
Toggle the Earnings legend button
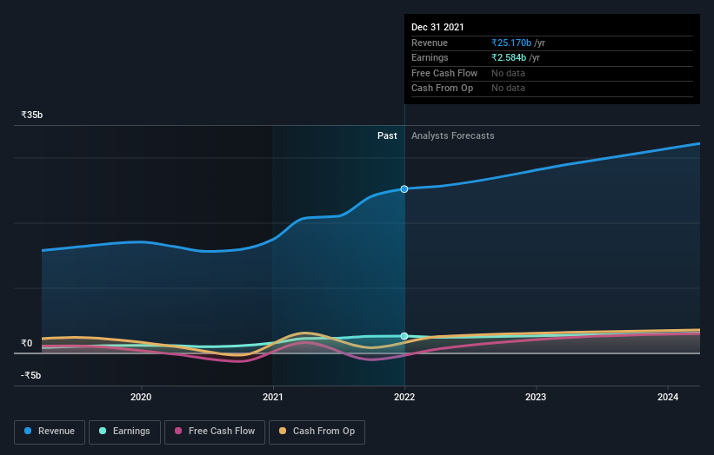124,432
